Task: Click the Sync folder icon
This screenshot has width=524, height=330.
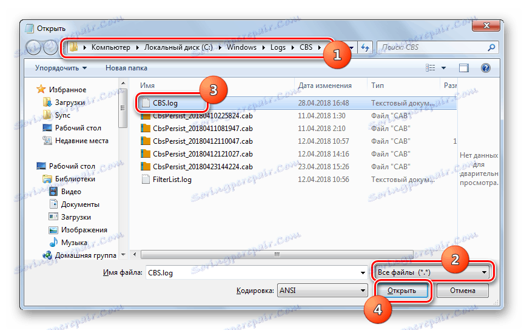Action: click(x=47, y=115)
